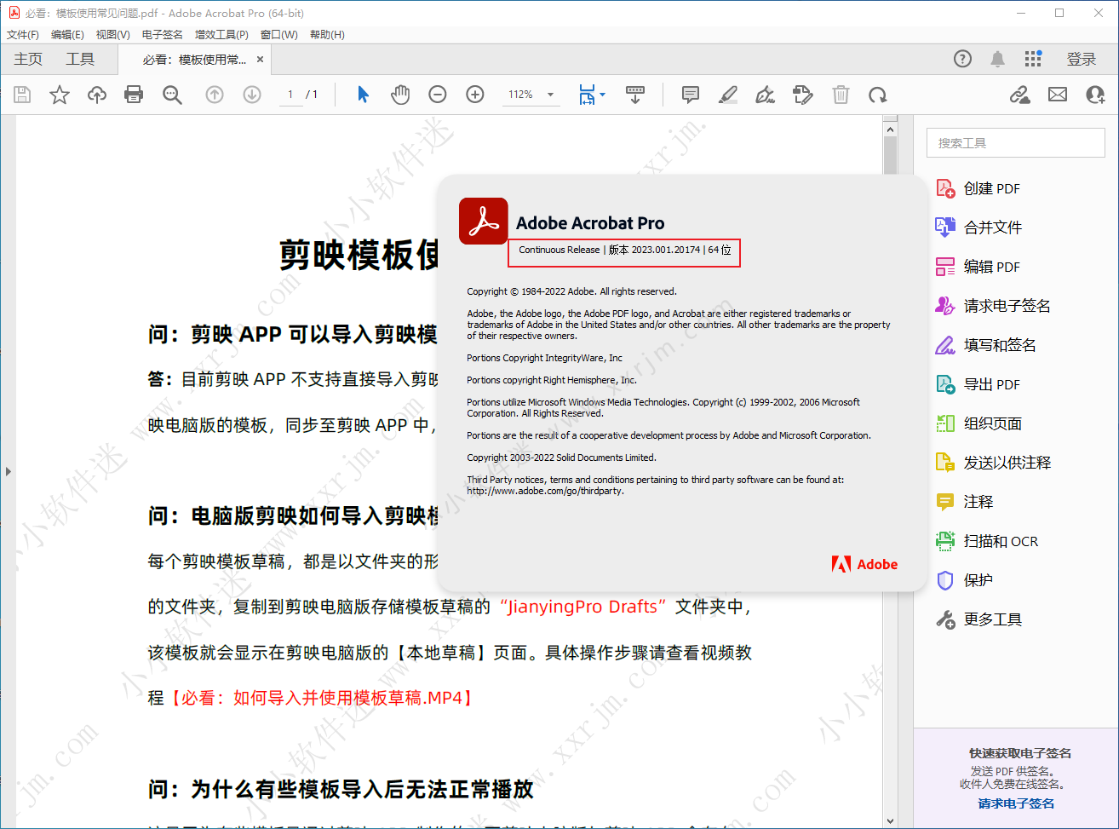The width and height of the screenshot is (1119, 829).
Task: Open the 发送以供注释 tool
Action: pyautogui.click(x=993, y=463)
